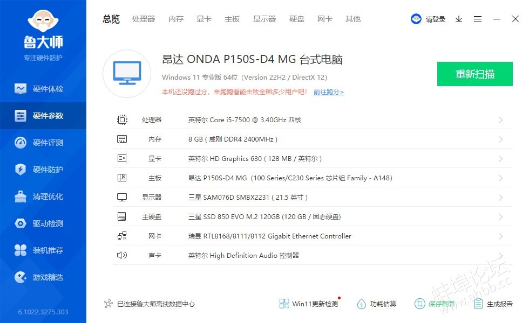Click the download arrow icon
529x323 pixels.
tap(459, 19)
